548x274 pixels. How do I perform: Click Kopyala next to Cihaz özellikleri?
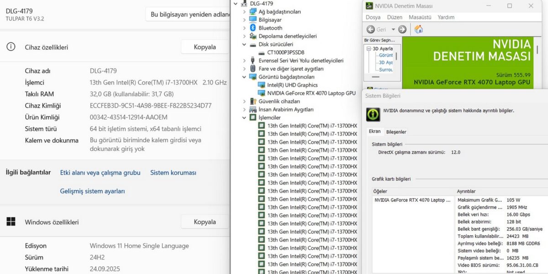click(205, 47)
